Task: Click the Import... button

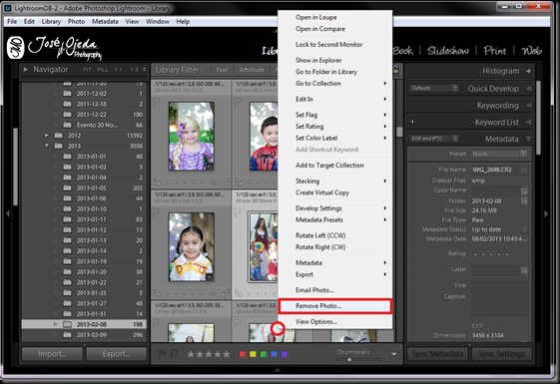Action: point(52,354)
